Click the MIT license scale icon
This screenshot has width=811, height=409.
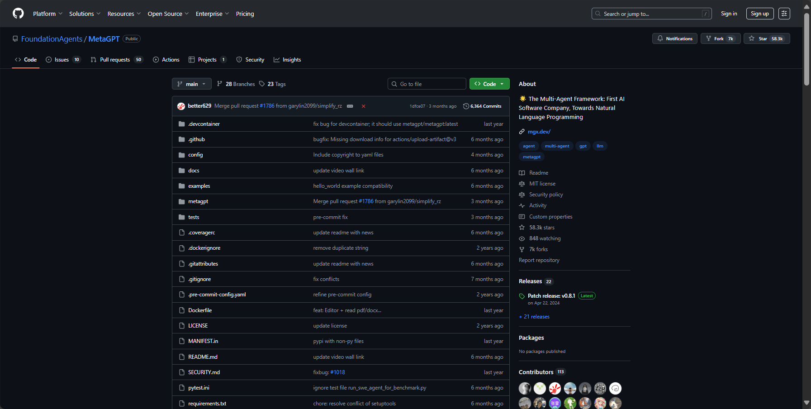(522, 184)
